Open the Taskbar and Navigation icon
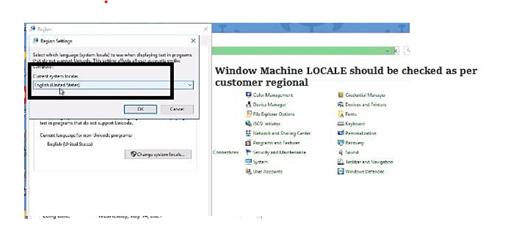 tap(340, 162)
